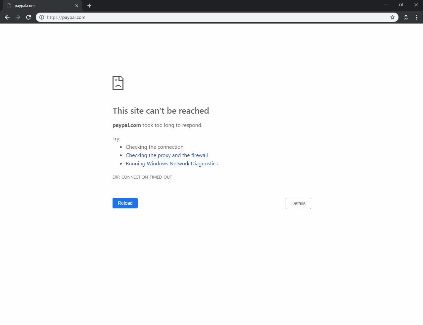
Task: Click the address bar showing https://paypal.com
Action: [217, 17]
